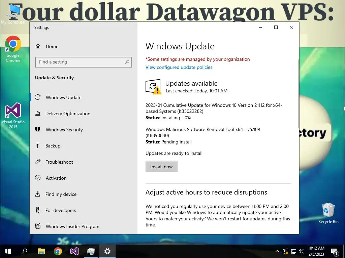
Task: Click 'Updates are ready to install' text
Action: [174, 153]
